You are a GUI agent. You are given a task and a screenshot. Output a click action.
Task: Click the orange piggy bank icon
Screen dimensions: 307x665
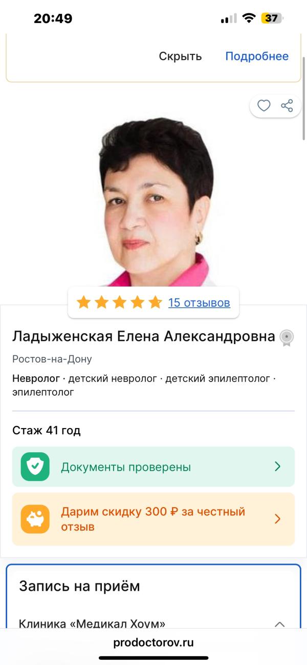coord(35,519)
